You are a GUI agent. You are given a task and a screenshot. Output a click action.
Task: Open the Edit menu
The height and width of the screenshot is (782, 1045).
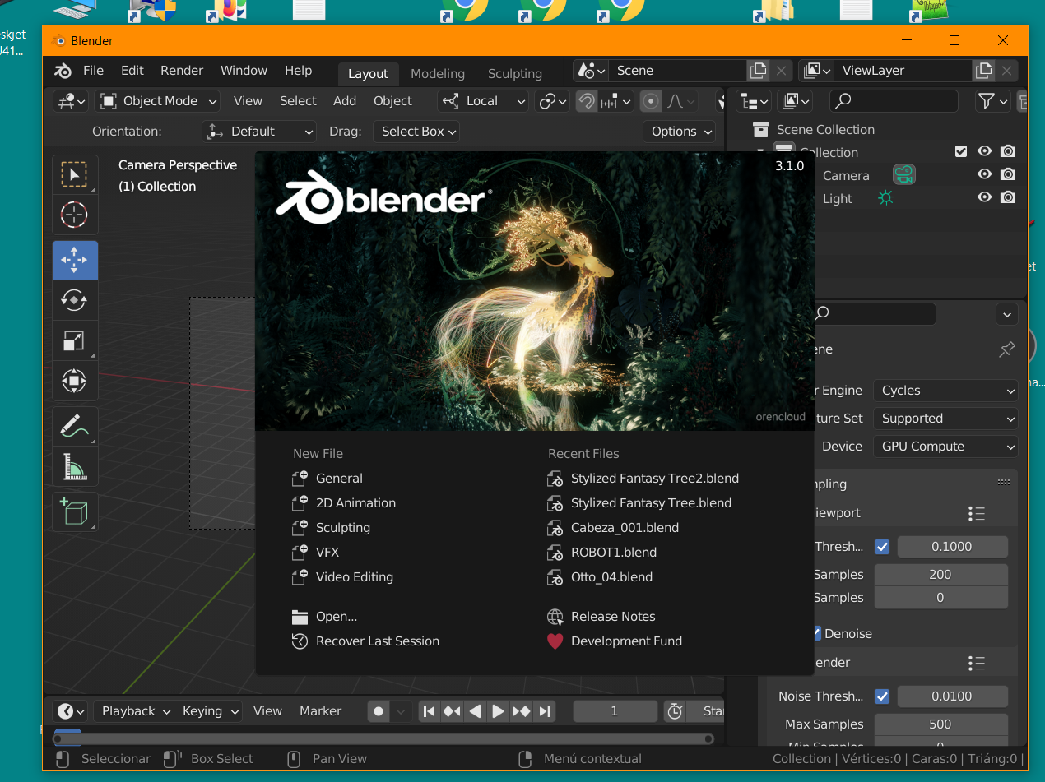tap(132, 71)
